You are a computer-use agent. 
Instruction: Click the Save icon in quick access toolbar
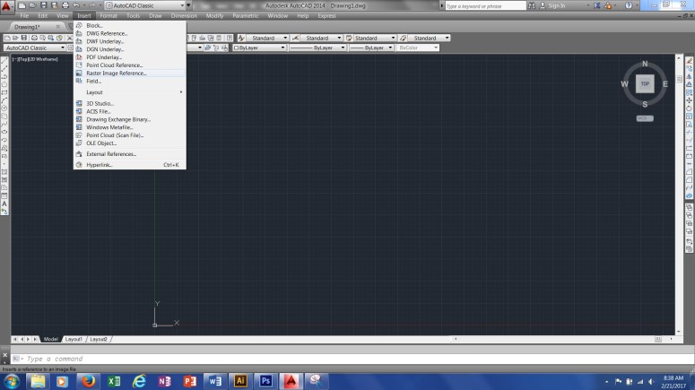click(x=43, y=5)
